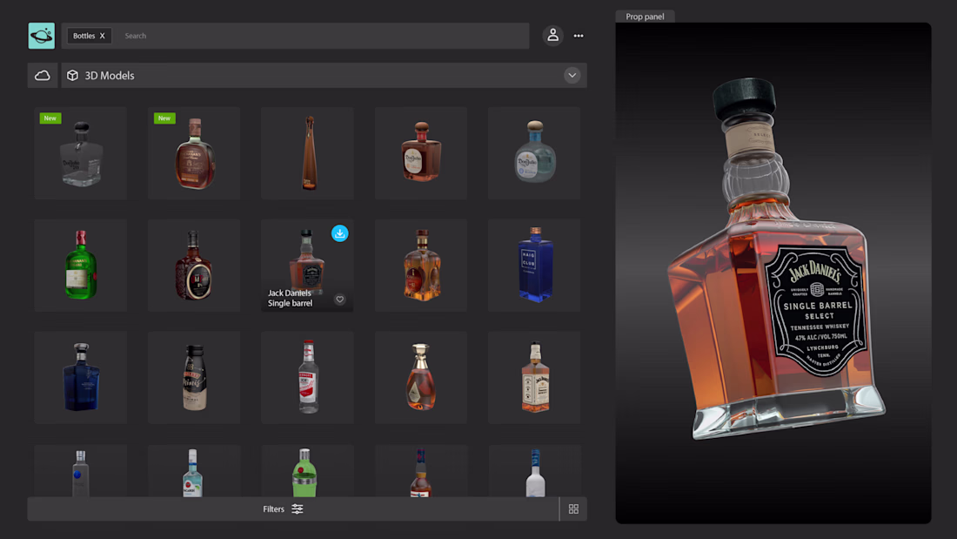The width and height of the screenshot is (957, 539).
Task: Select the Prop panel tab
Action: [645, 17]
